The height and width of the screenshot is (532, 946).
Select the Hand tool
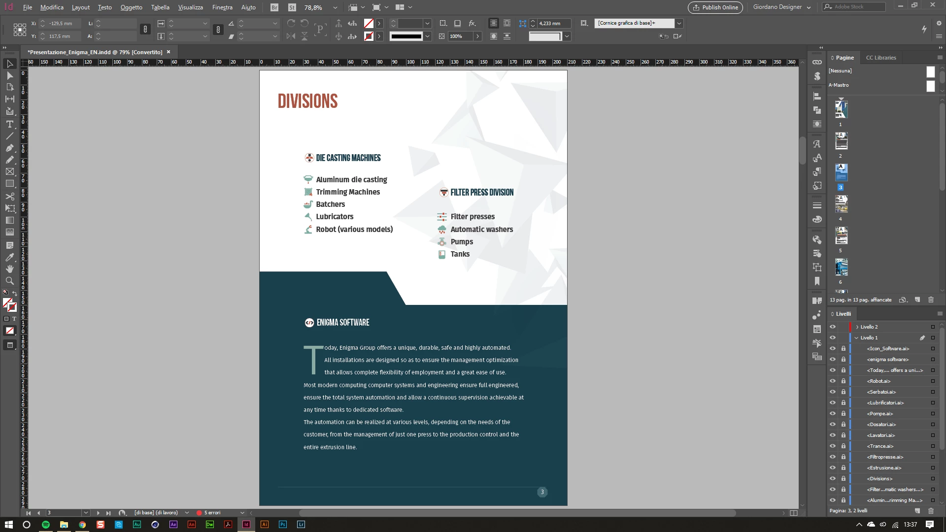(9, 269)
